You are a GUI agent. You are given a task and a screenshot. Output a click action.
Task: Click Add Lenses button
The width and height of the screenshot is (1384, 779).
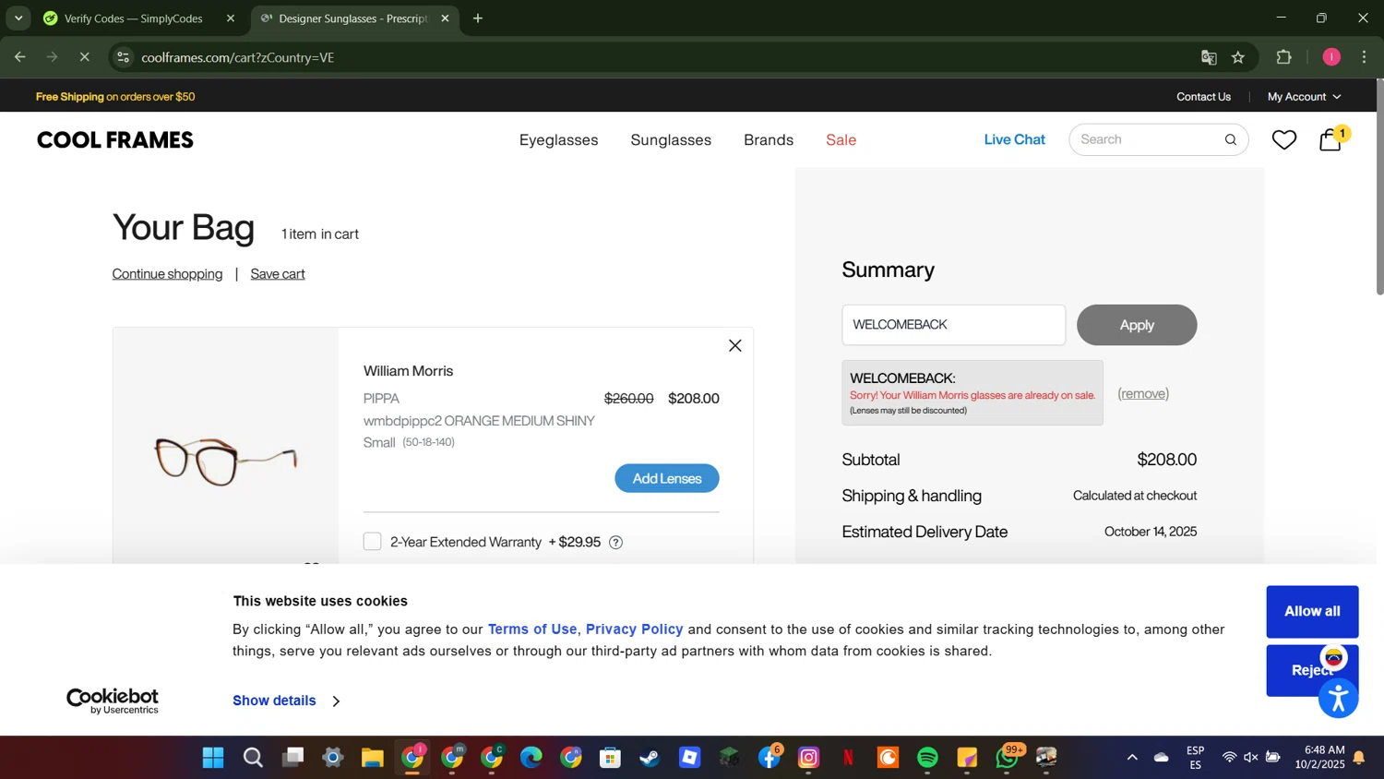tap(667, 478)
